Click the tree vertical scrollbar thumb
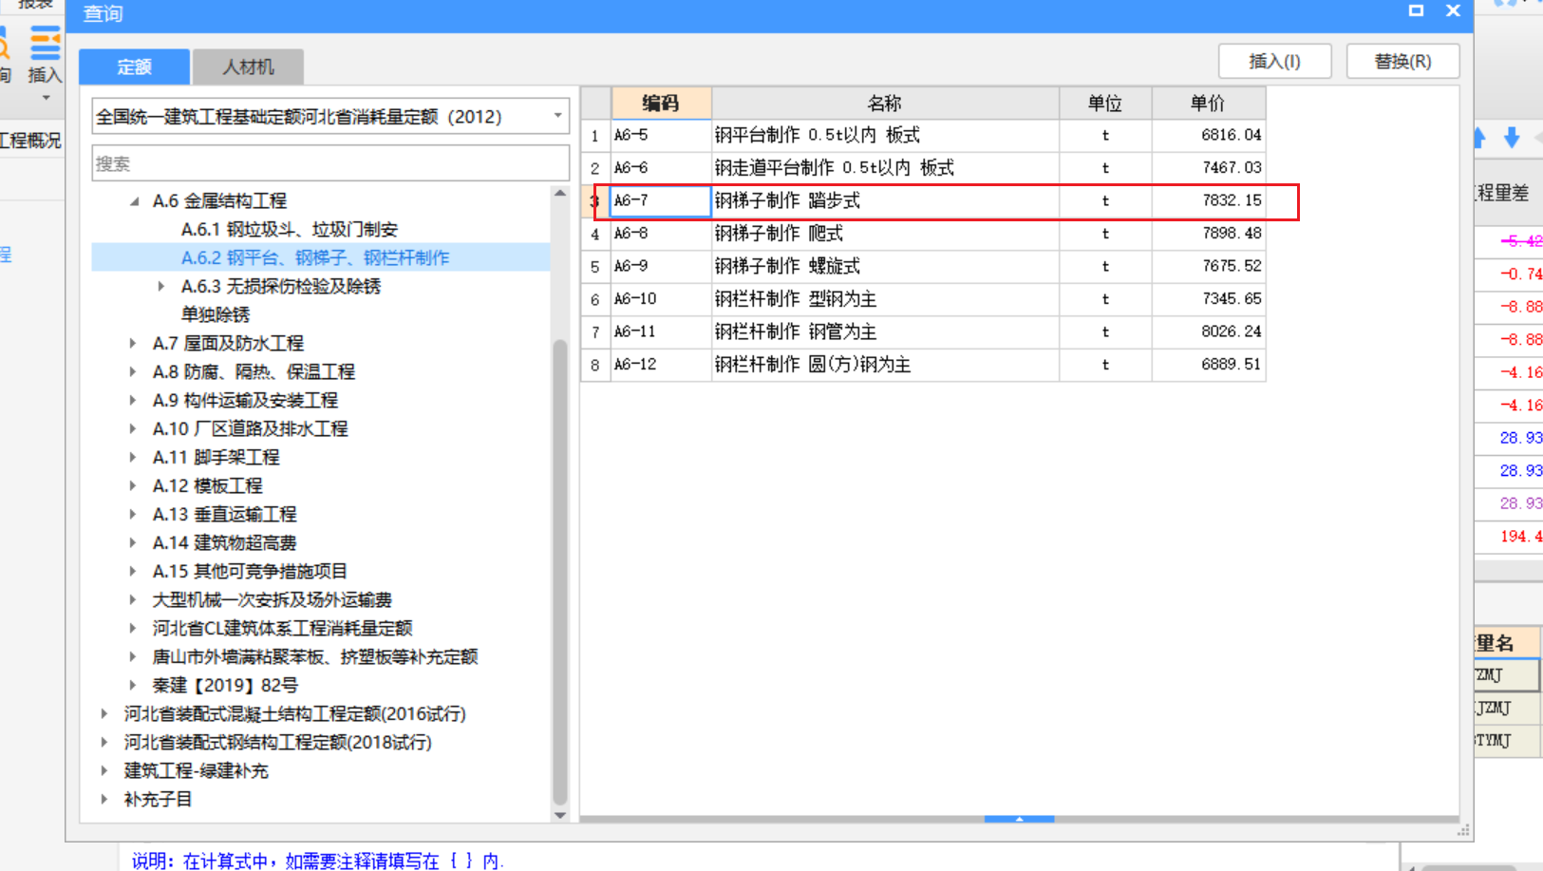Image resolution: width=1543 pixels, height=871 pixels. [560, 572]
